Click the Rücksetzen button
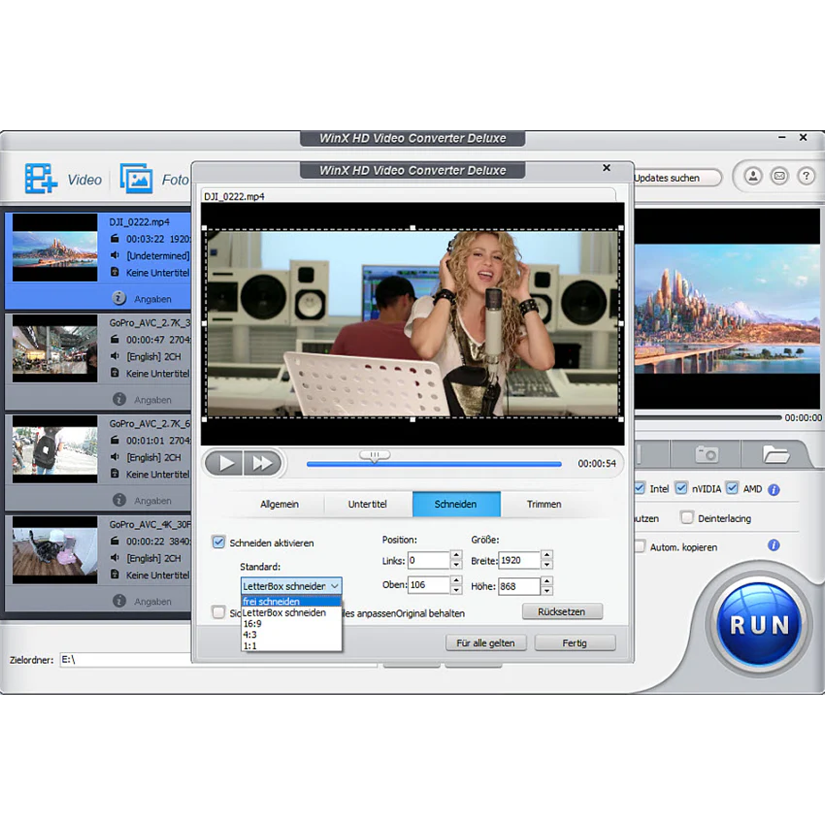 pos(562,611)
